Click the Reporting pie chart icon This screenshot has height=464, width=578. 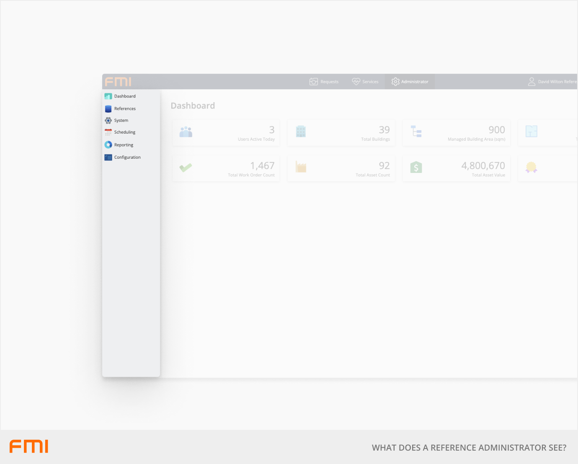coord(108,145)
